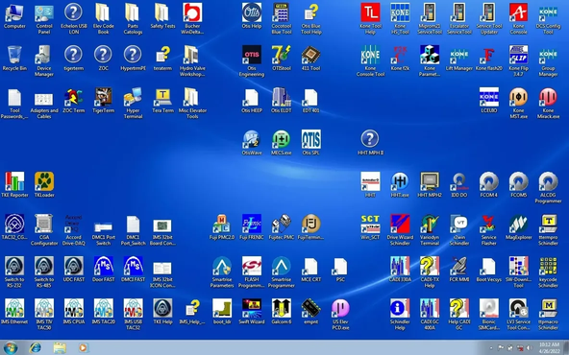Open the CGA Configurator icon

pos(44,229)
